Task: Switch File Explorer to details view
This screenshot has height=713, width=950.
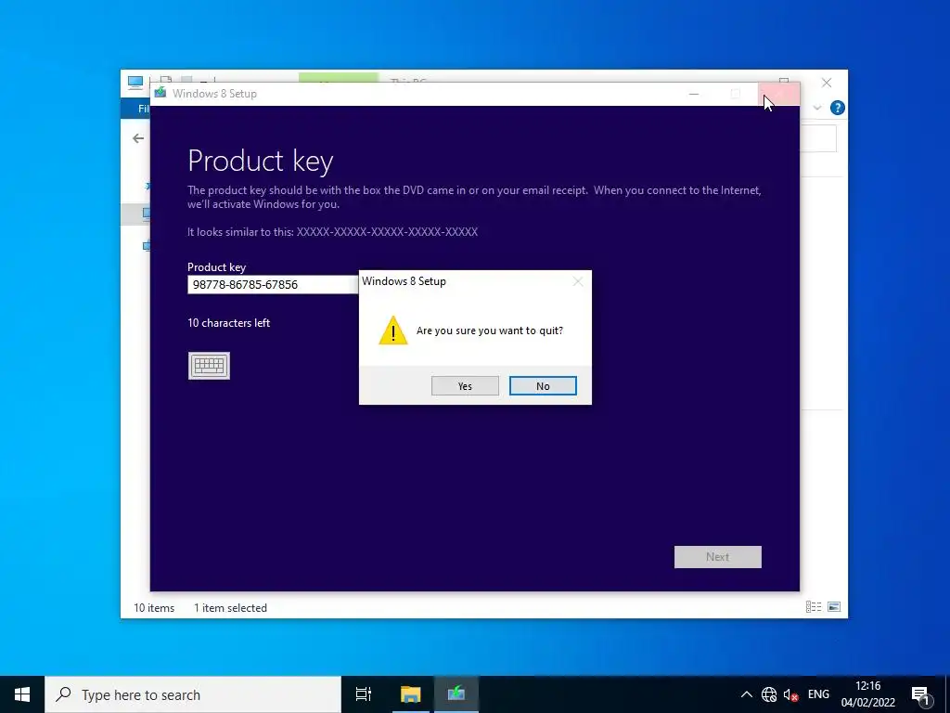Action: tap(813, 607)
